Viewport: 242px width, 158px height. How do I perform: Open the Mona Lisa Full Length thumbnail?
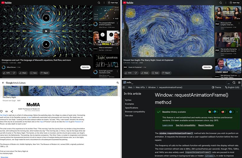click(x=228, y=13)
